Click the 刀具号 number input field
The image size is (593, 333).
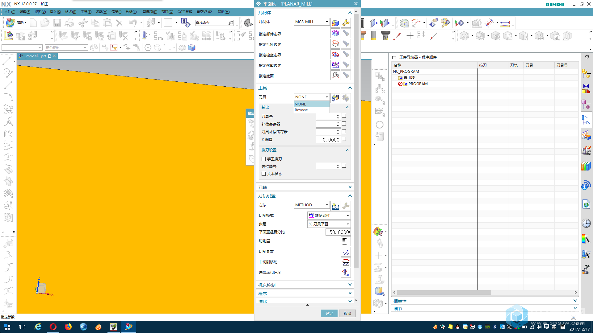[328, 116]
